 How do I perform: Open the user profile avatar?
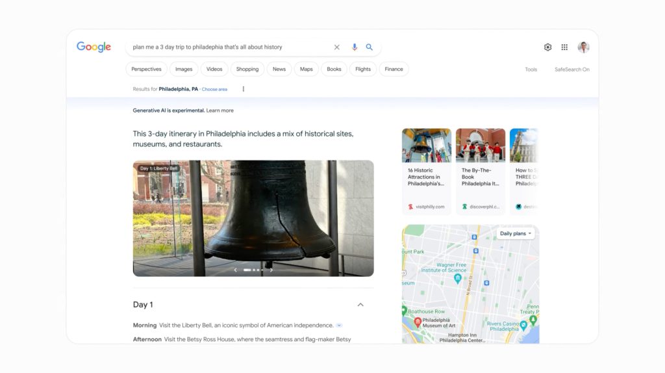tap(583, 47)
